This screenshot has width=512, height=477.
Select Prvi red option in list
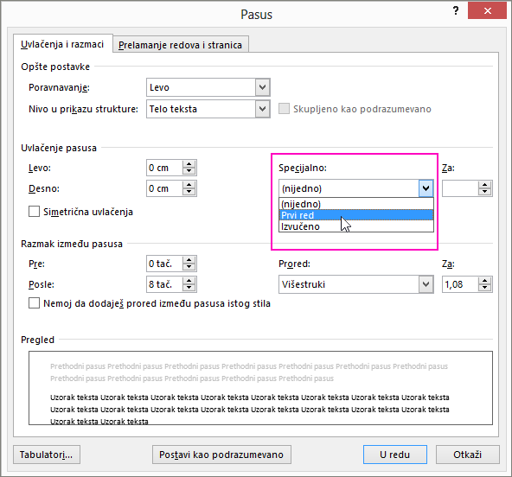[x=356, y=215]
